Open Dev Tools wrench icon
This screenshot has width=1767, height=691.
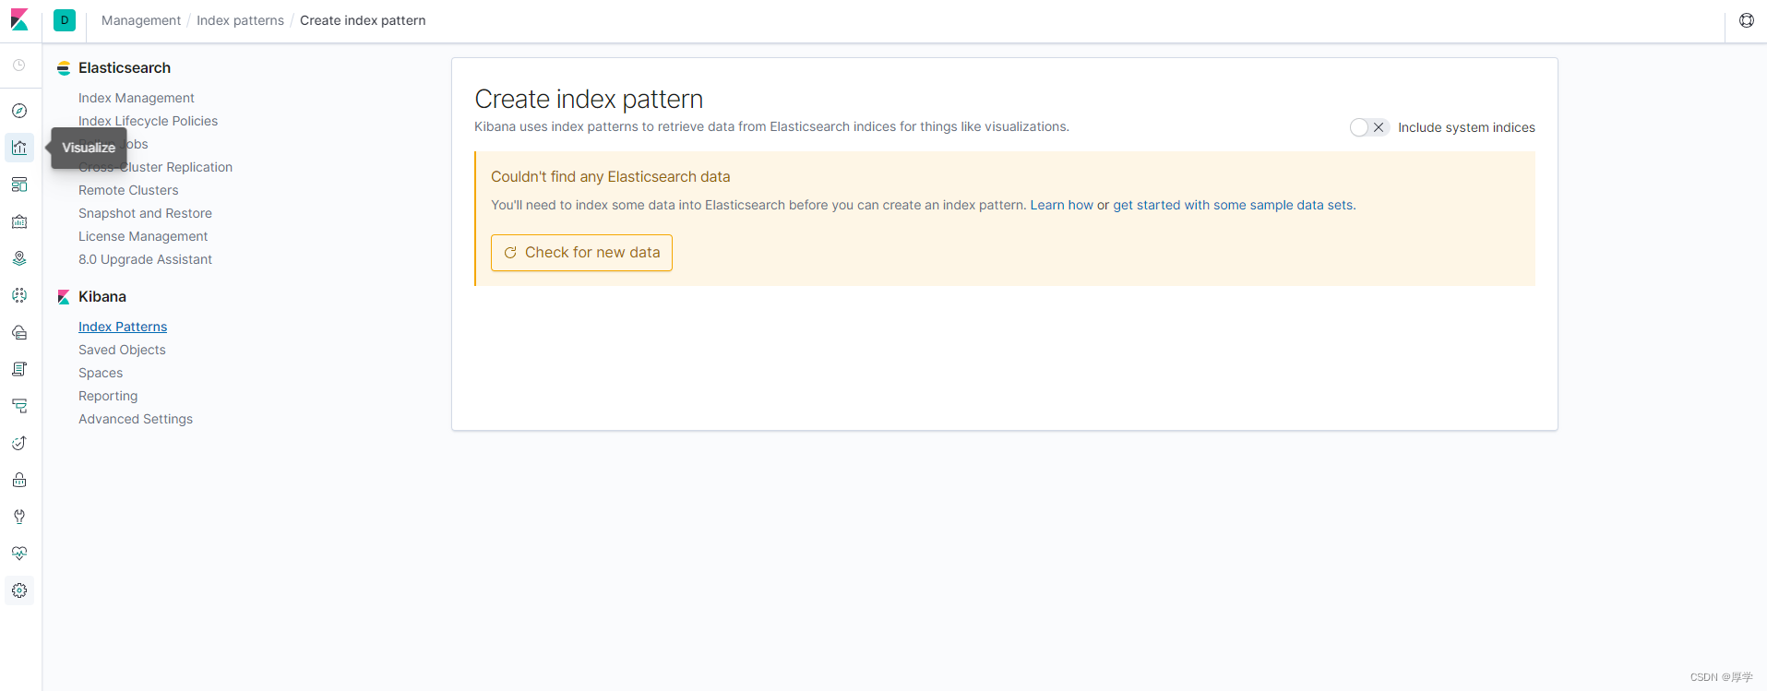19,517
